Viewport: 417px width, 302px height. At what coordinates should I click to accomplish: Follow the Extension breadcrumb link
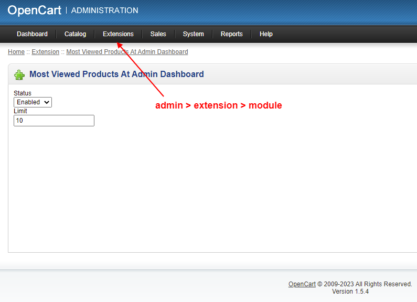pyautogui.click(x=46, y=52)
